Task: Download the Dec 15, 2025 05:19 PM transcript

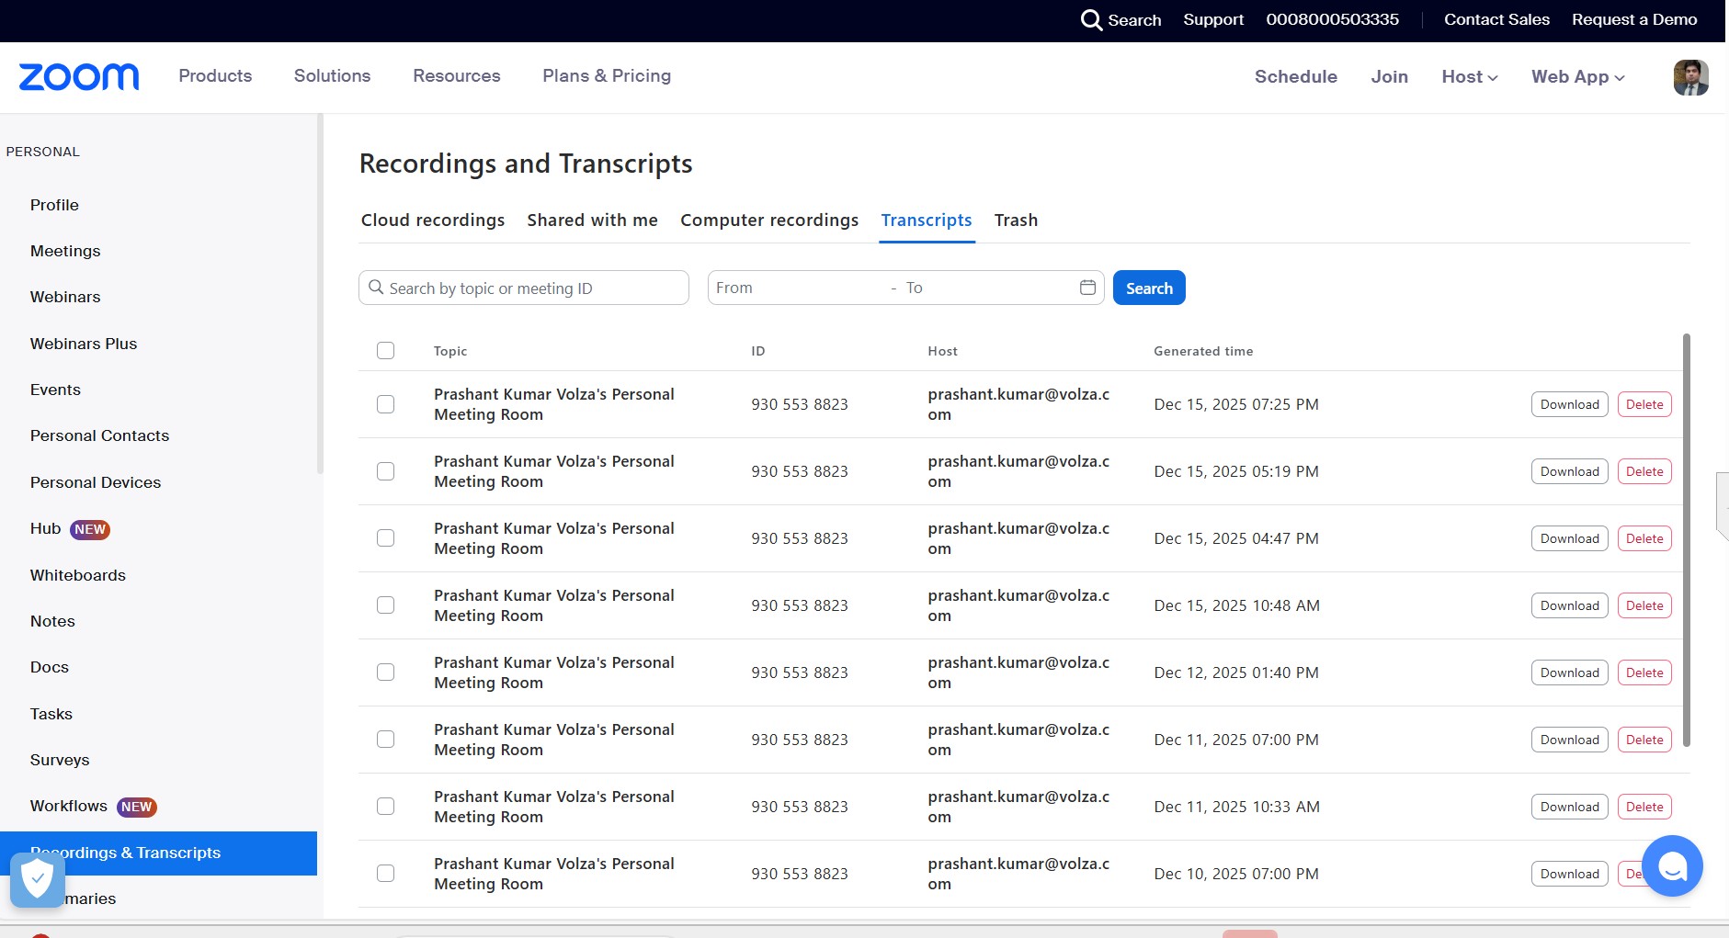Action: tap(1570, 471)
